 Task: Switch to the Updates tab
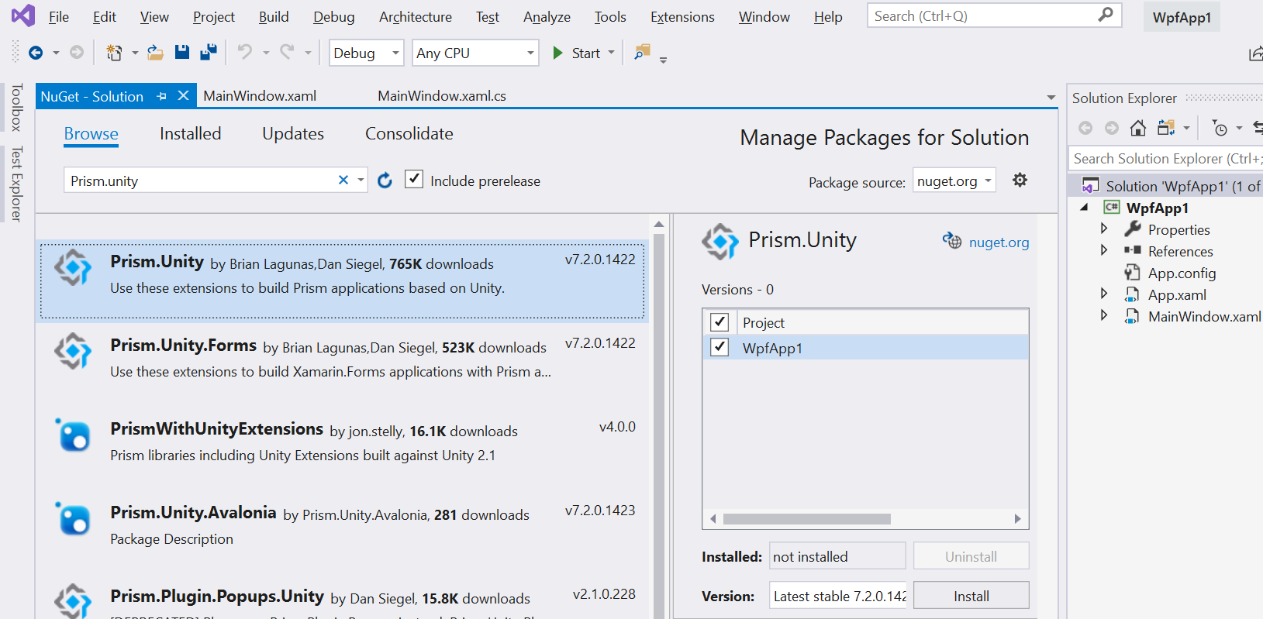pos(293,133)
